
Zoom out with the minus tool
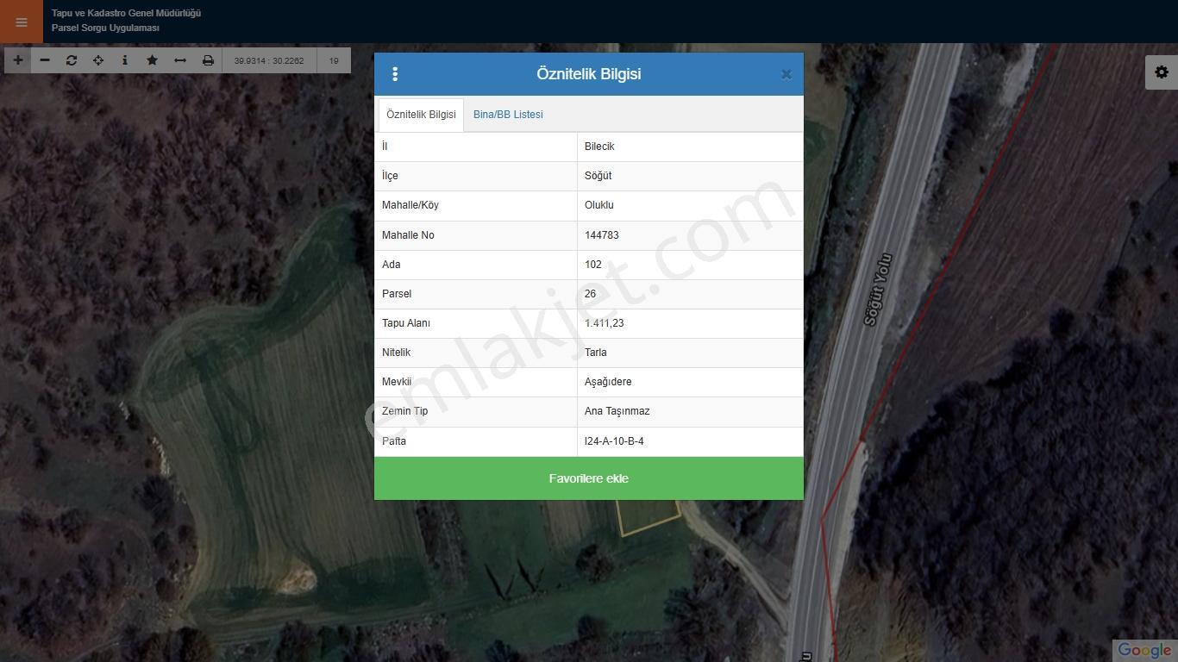tap(45, 60)
